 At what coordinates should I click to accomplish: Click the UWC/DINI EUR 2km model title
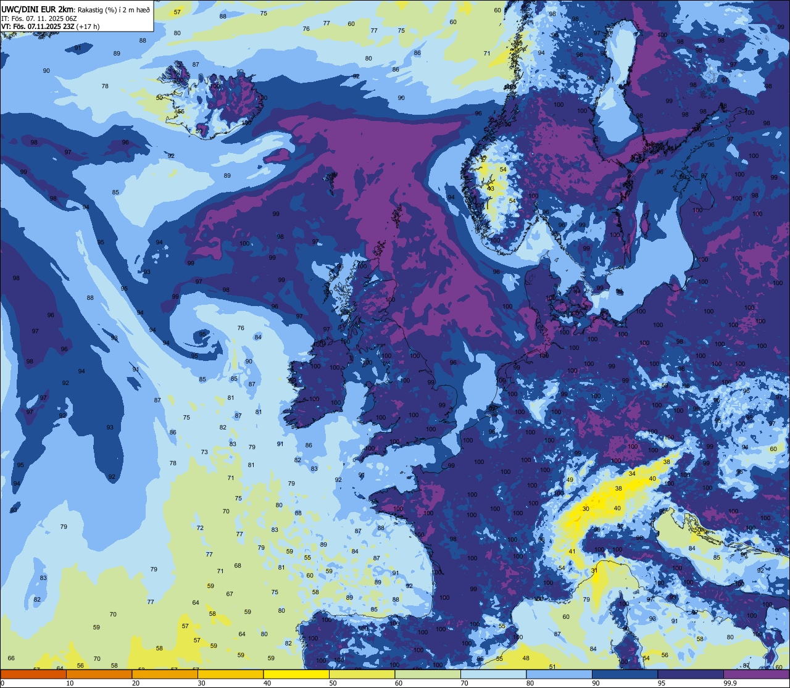tap(38, 9)
